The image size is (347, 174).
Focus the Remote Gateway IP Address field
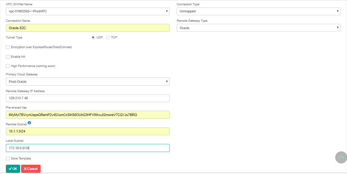point(88,98)
